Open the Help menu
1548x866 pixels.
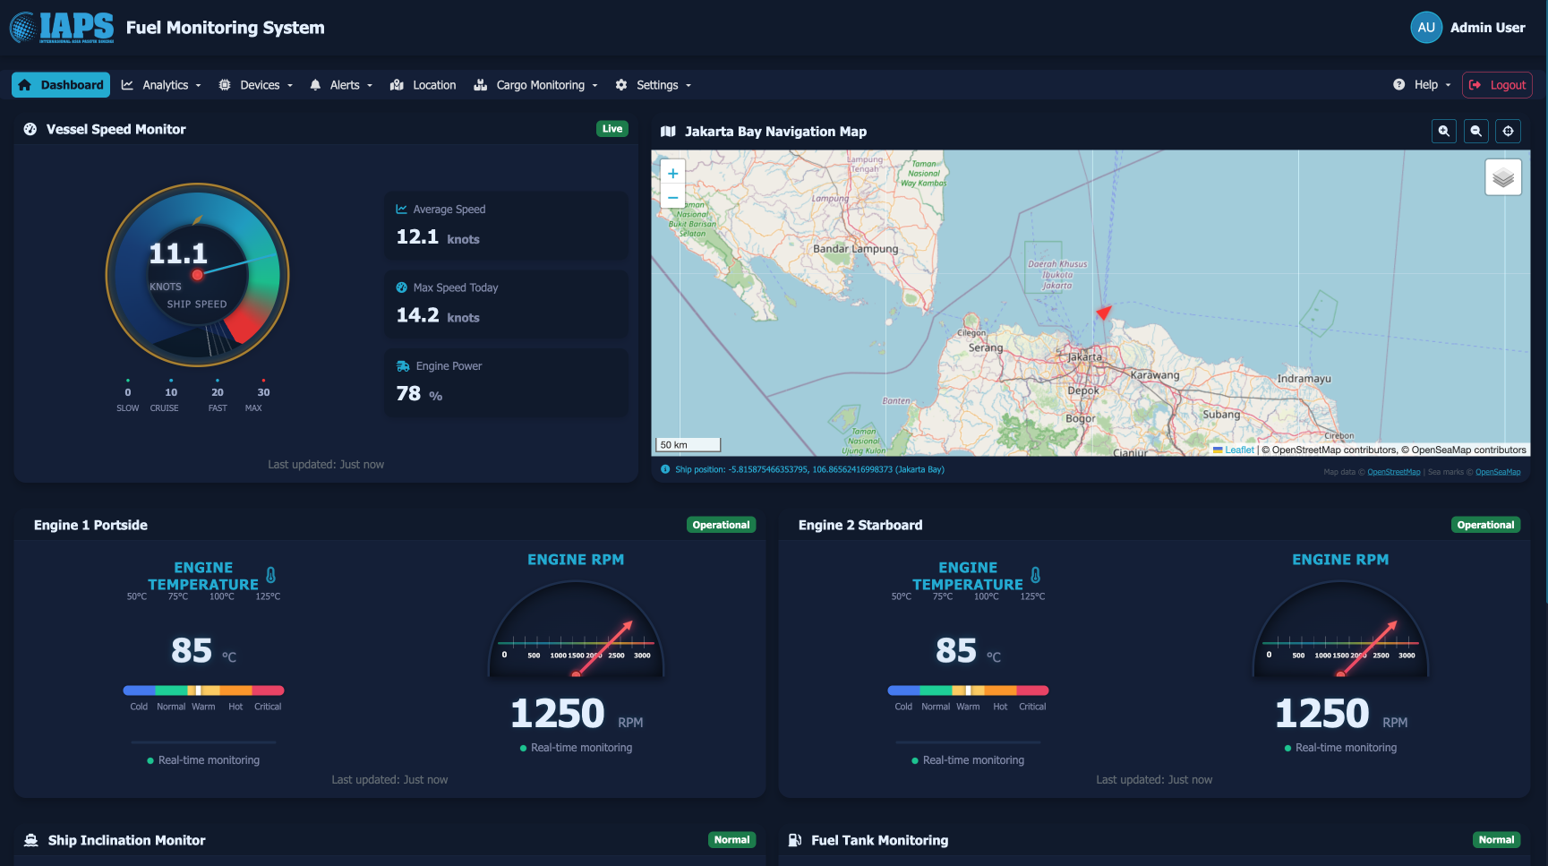click(1423, 85)
